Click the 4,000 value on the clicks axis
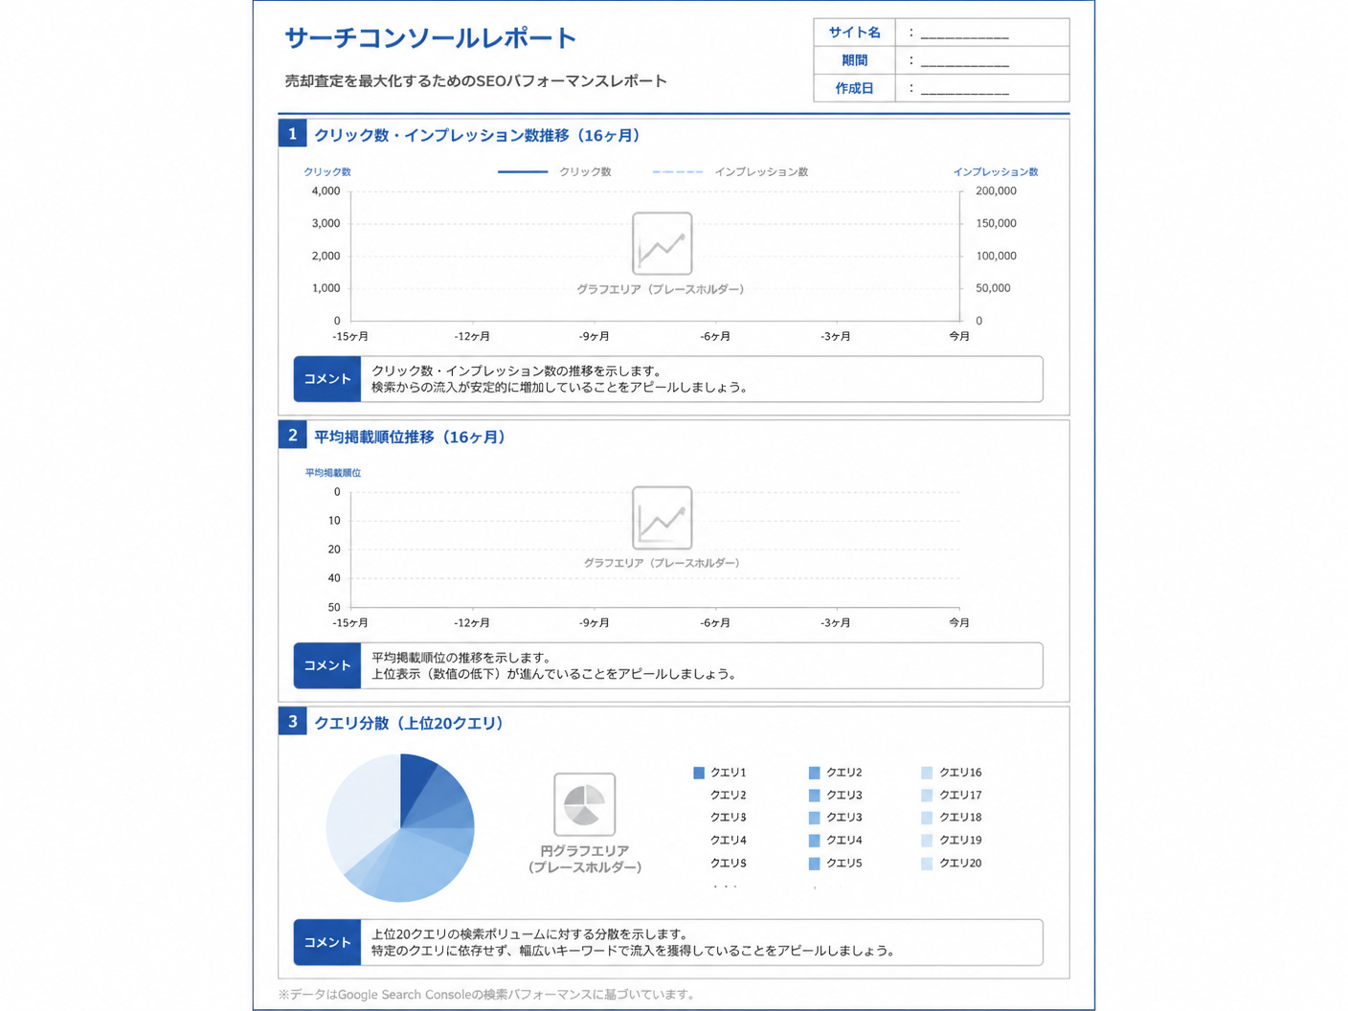 coord(326,191)
